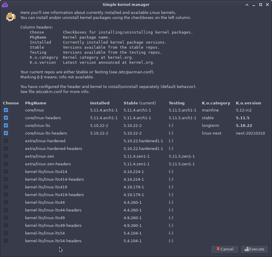Uncheck the core/linux-lts-headers checkbox
This screenshot has width=272, height=257.
[6, 133]
